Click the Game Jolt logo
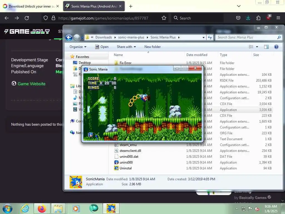The height and width of the screenshot is (214, 285). tap(27, 31)
